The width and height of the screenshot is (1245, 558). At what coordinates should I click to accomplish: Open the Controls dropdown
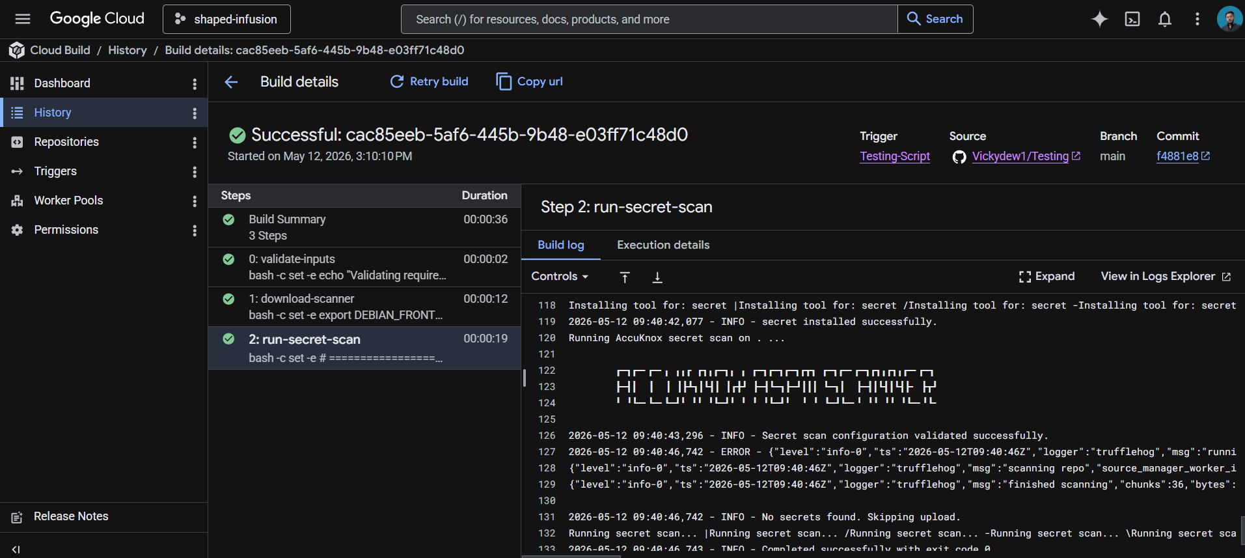point(560,276)
